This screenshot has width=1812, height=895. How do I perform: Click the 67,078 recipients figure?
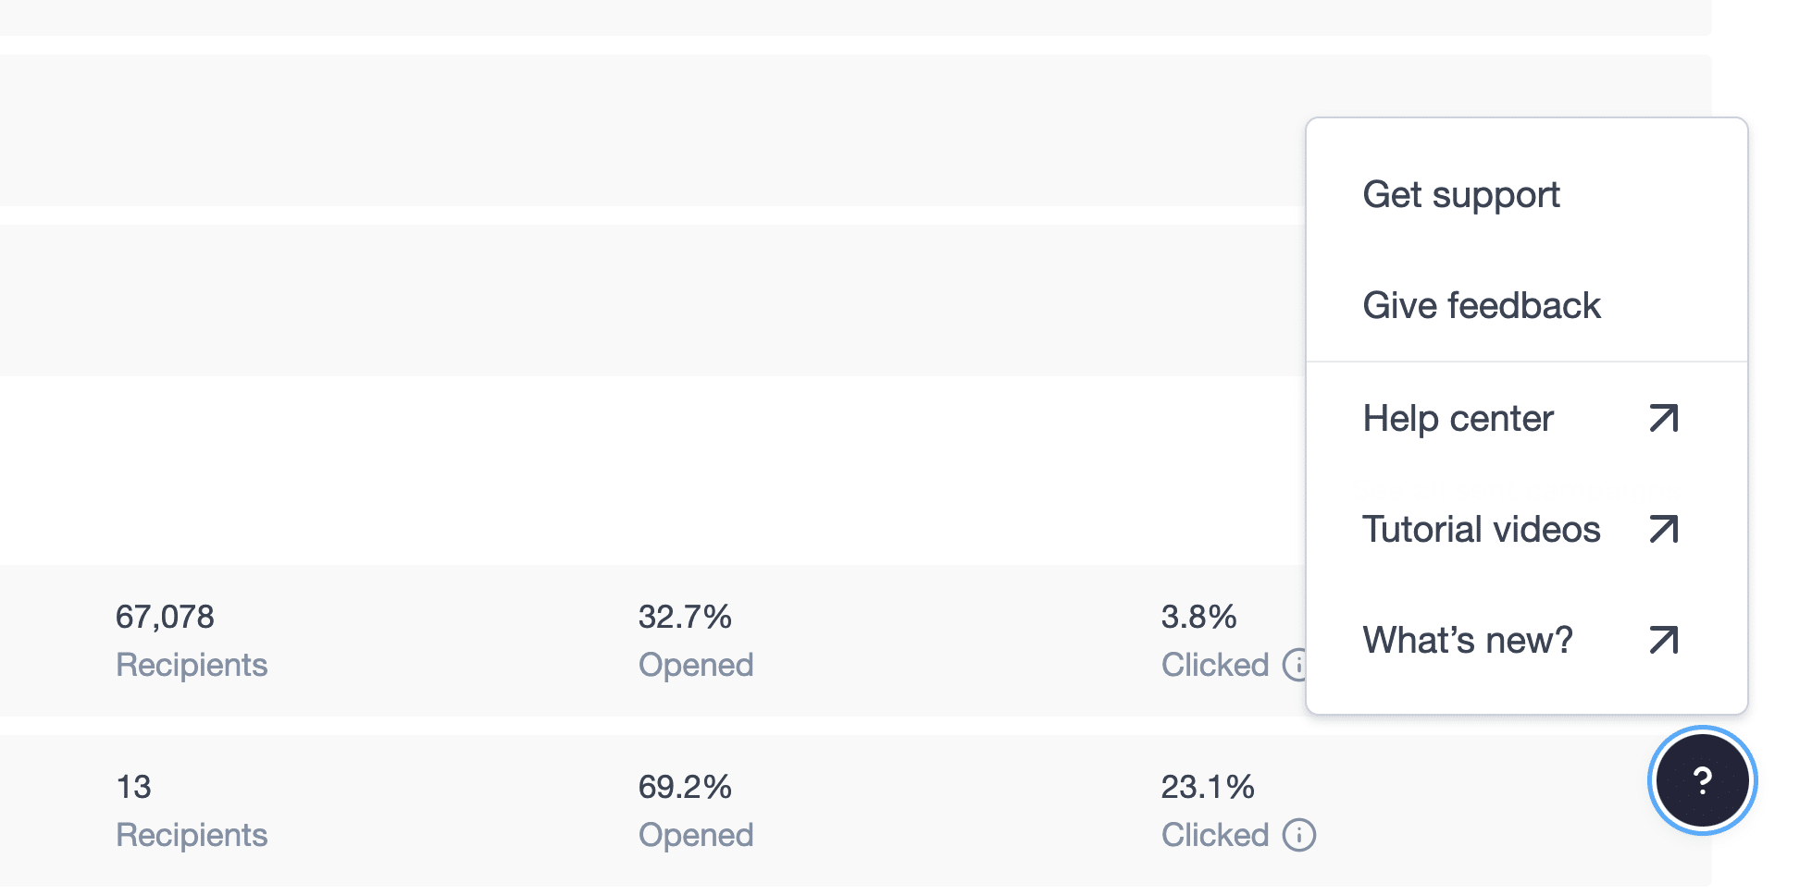(x=165, y=617)
